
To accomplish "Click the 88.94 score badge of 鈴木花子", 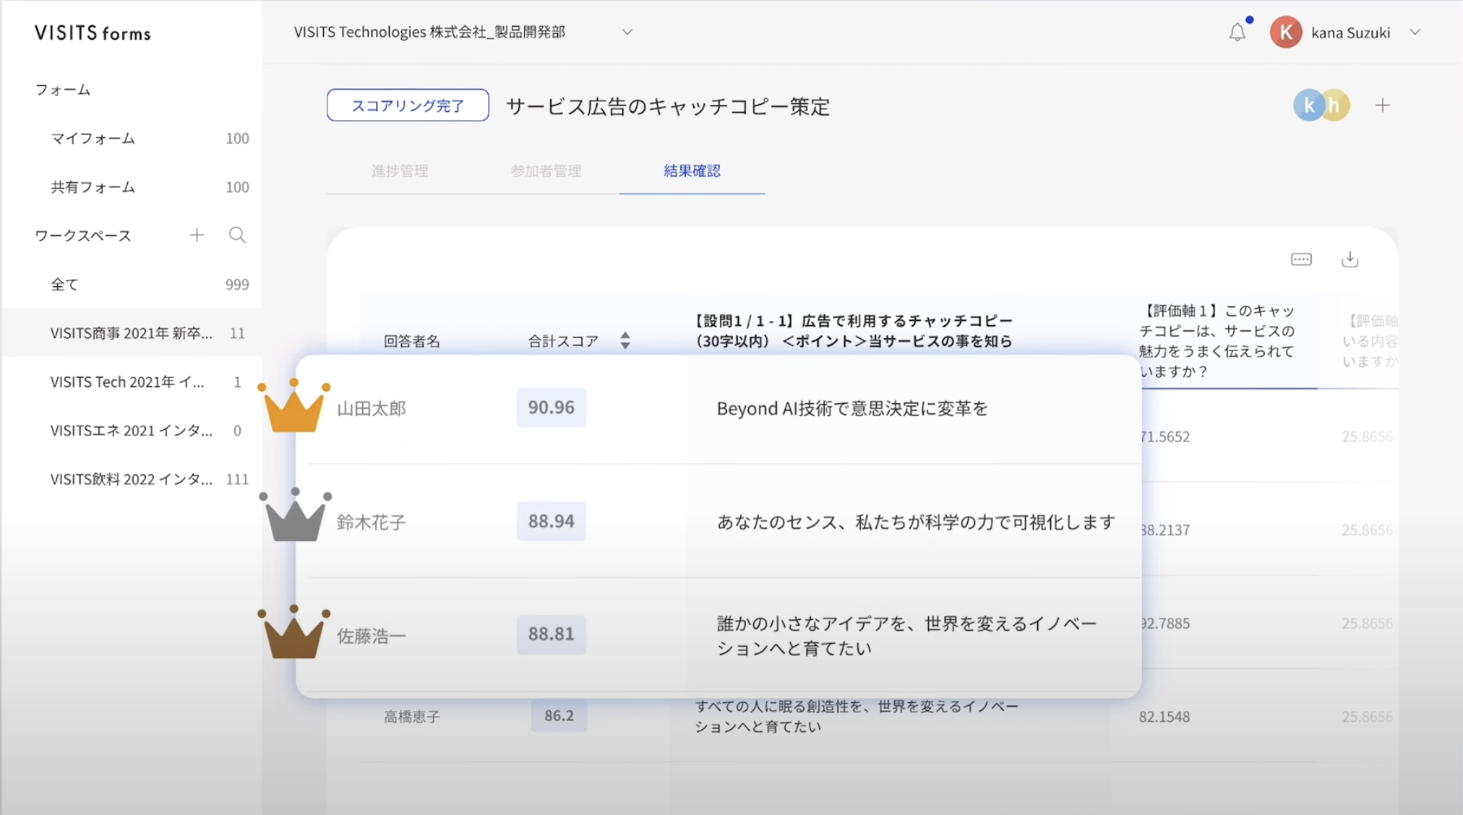I will click(x=551, y=521).
